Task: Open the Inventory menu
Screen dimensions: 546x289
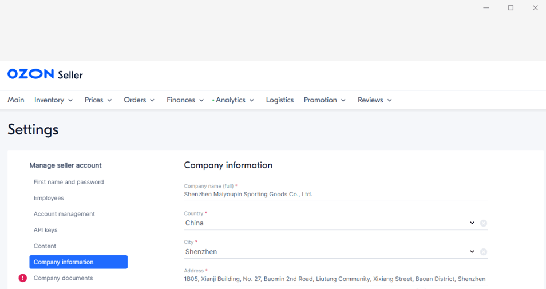Action: [53, 100]
